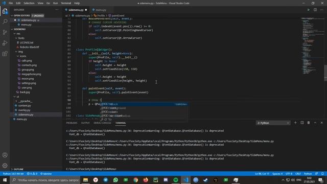Open the View menu
Viewport: 327px width, 184px height.
40,3
